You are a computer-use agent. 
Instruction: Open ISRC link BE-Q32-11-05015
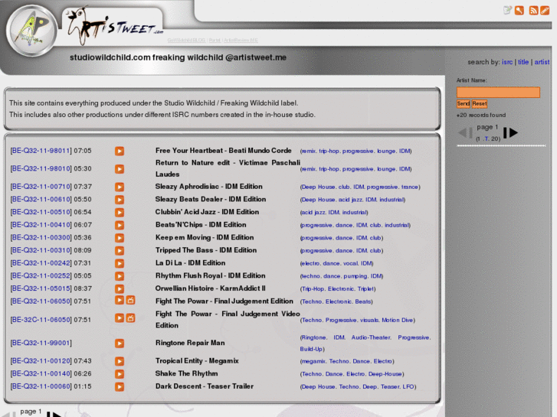[x=41, y=288]
